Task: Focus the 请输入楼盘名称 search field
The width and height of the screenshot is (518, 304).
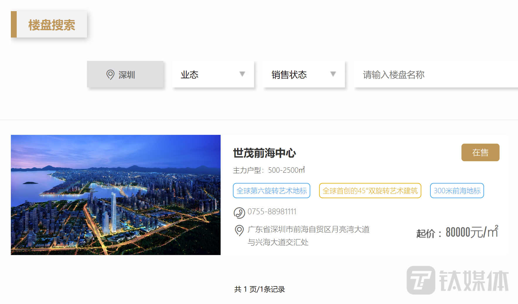Action: pyautogui.click(x=436, y=74)
